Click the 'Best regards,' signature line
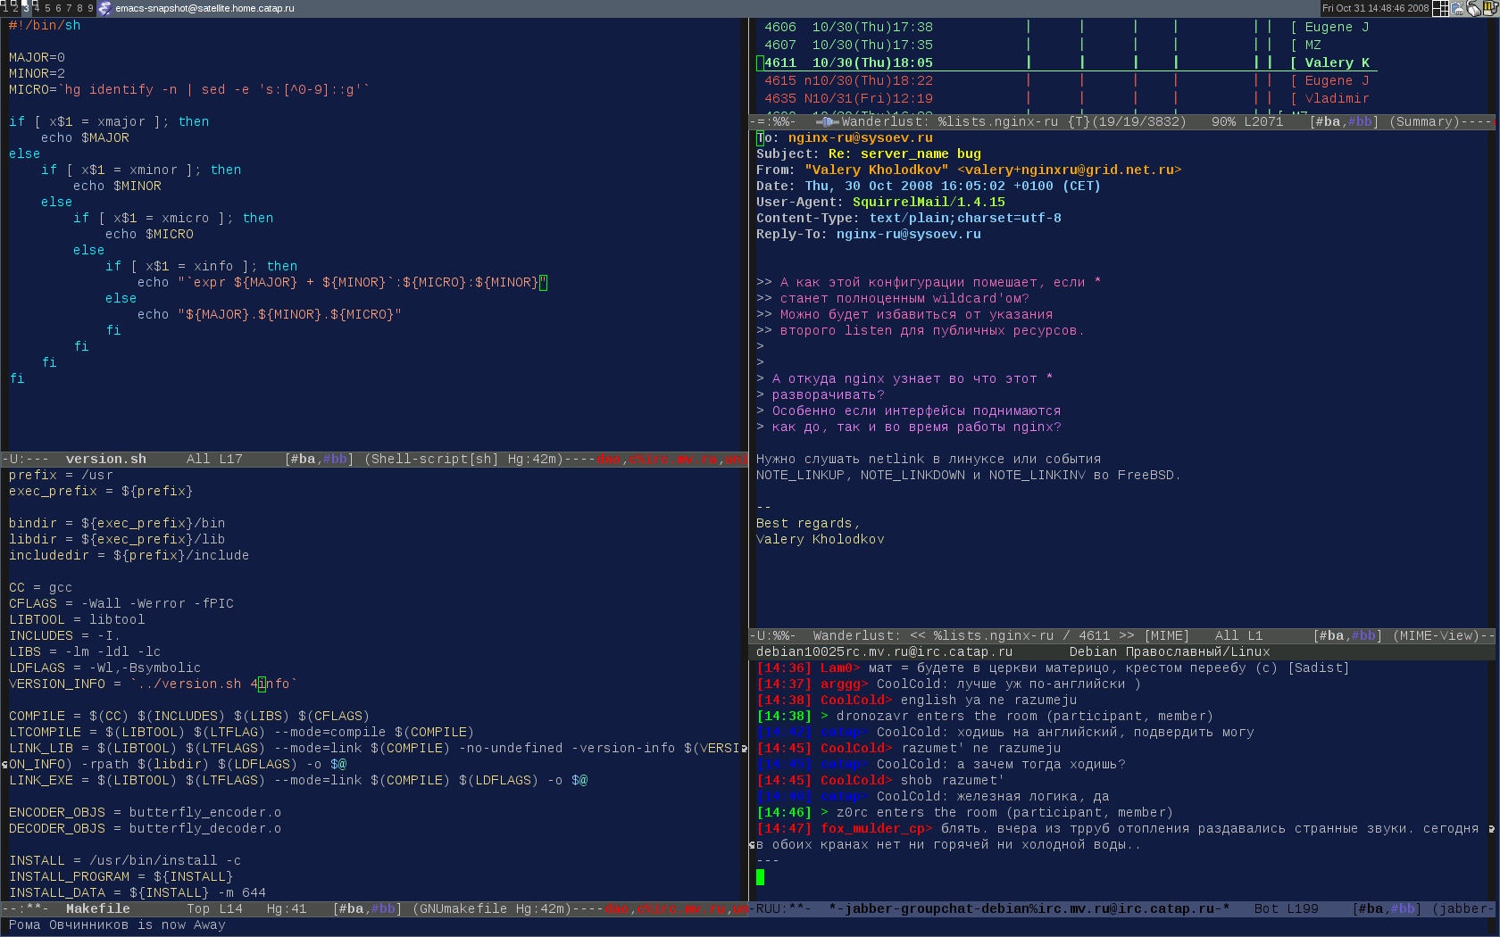1500x937 pixels. (x=808, y=524)
